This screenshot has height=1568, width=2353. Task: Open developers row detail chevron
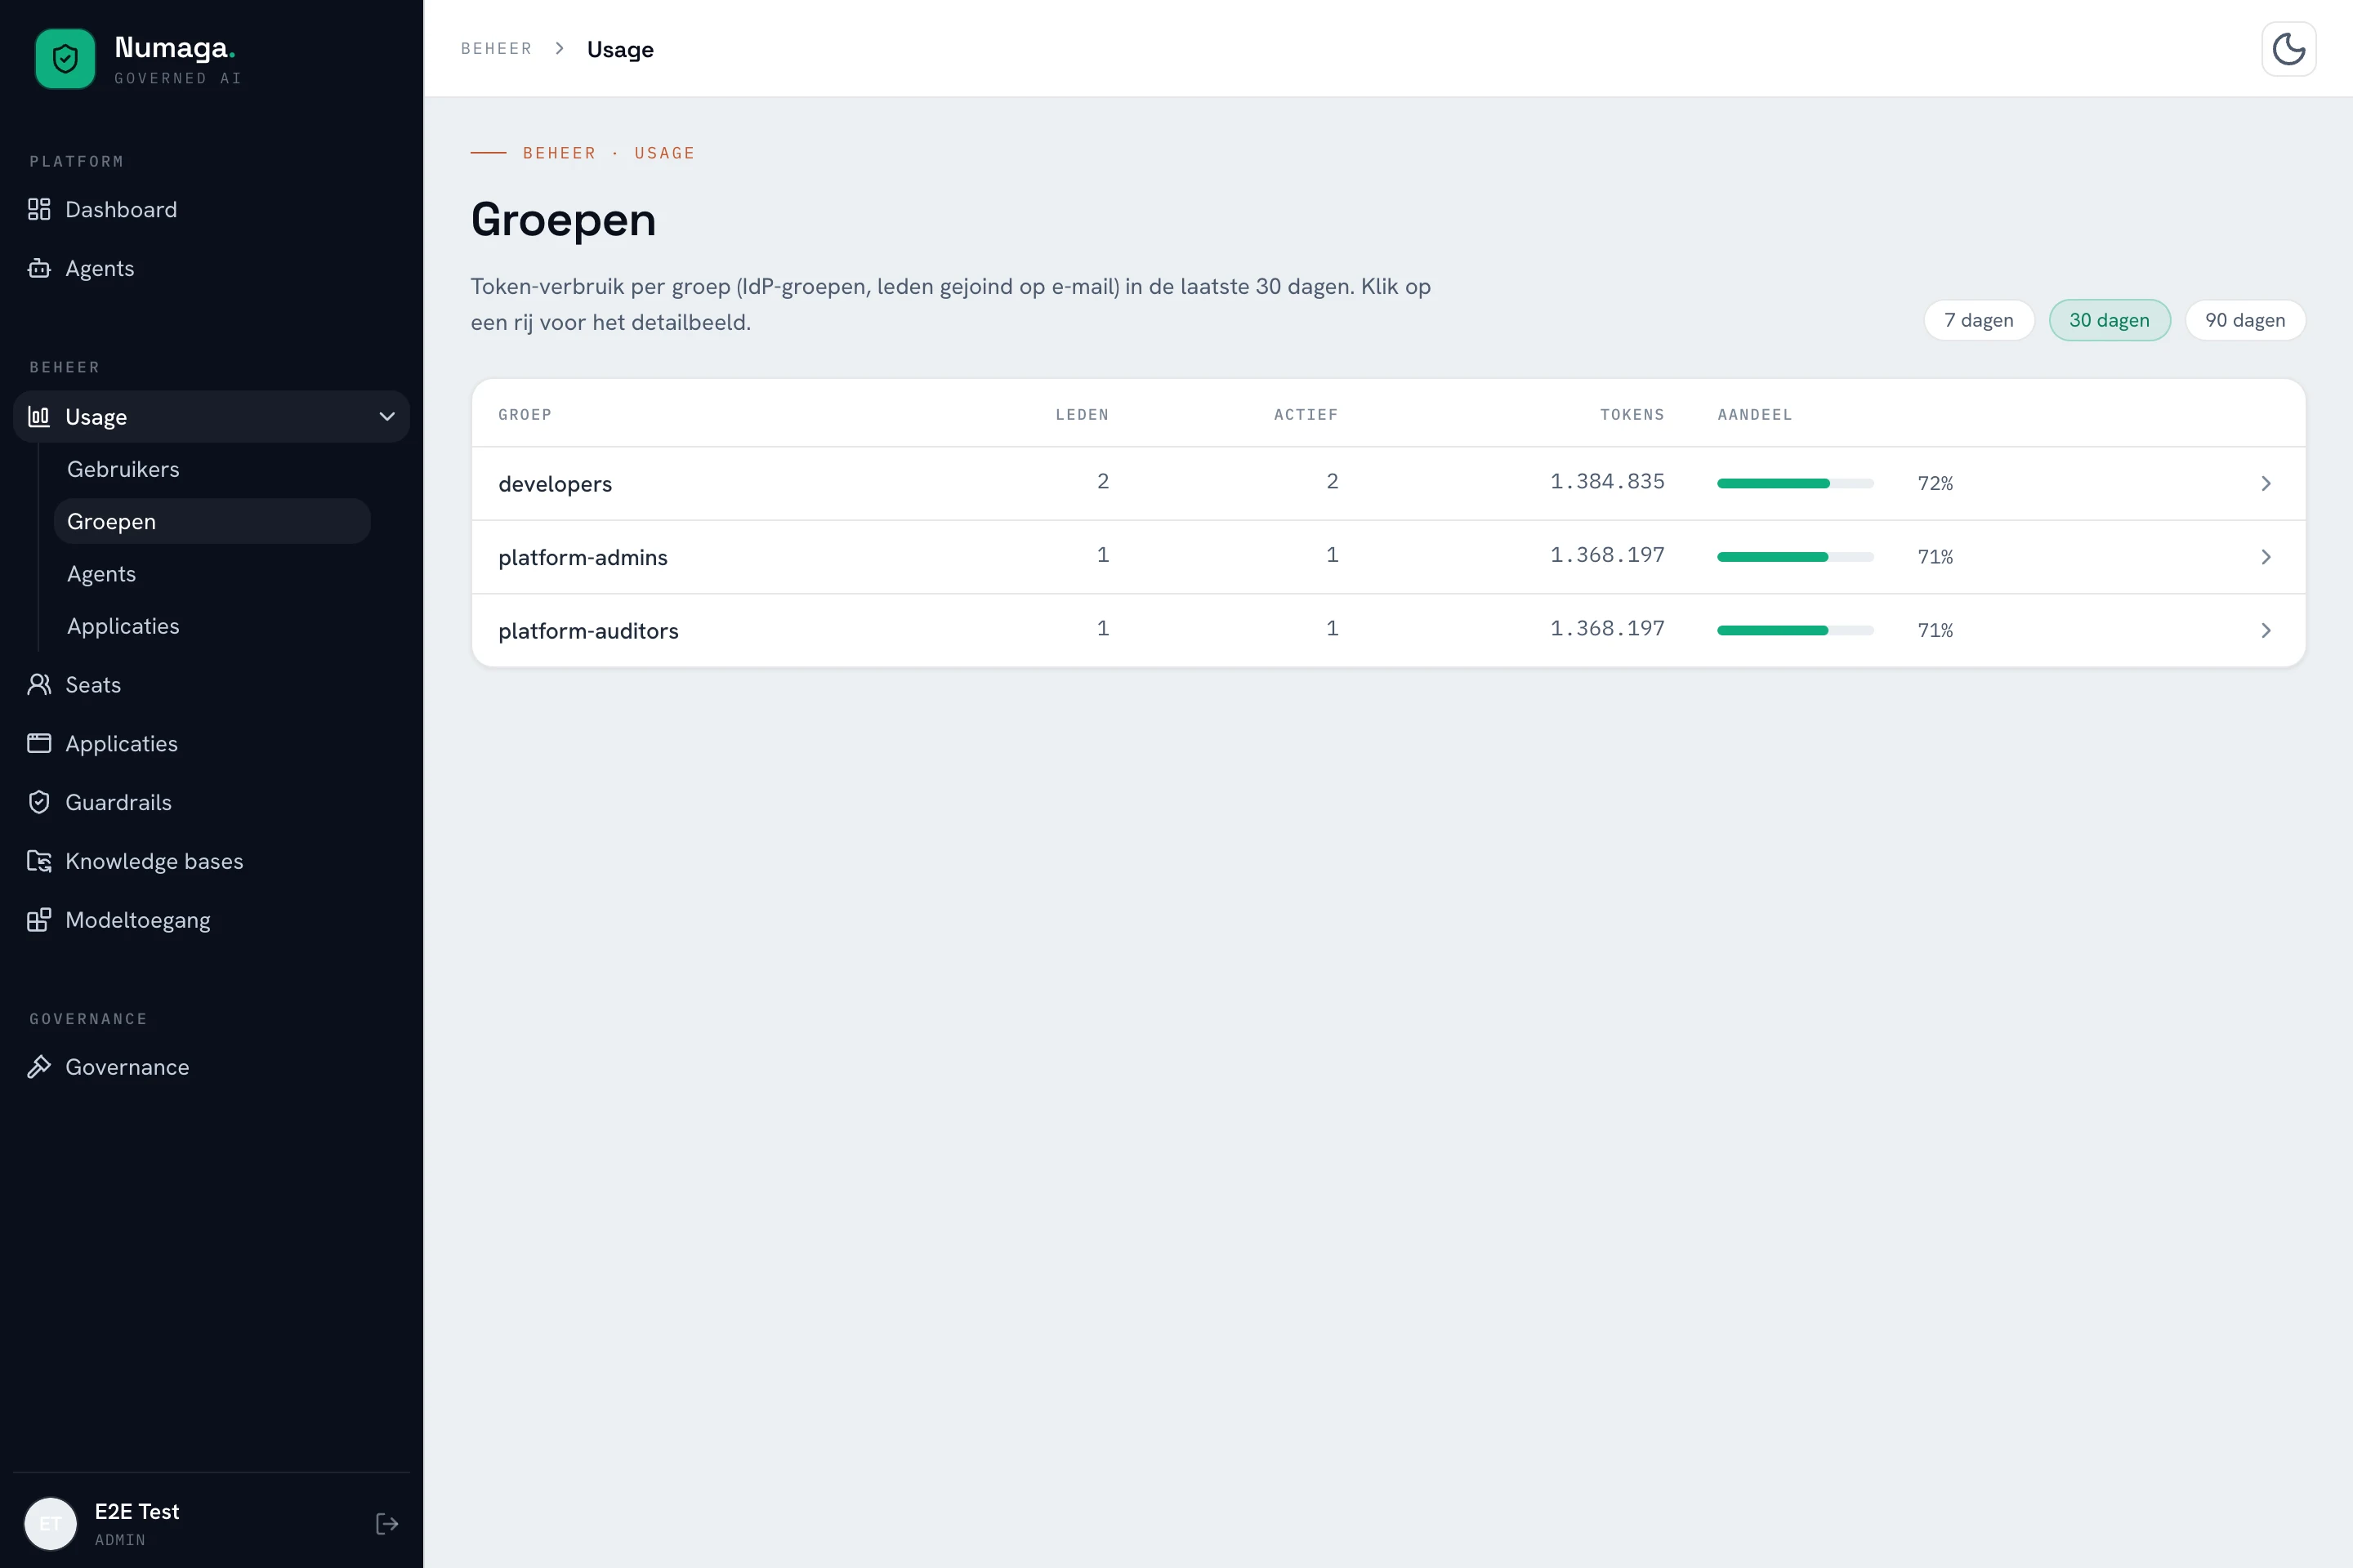pos(2266,483)
